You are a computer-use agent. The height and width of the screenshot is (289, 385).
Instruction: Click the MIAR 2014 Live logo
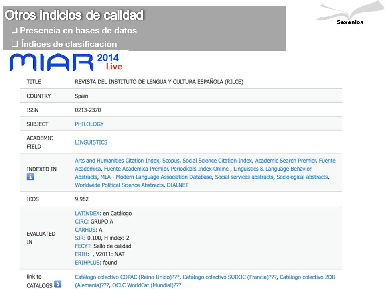coord(66,62)
